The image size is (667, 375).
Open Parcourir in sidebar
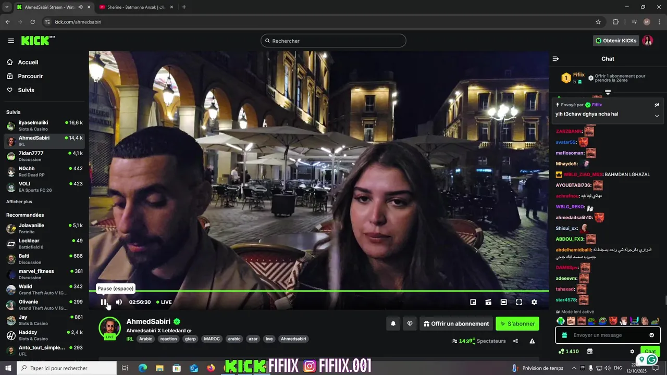coord(30,76)
